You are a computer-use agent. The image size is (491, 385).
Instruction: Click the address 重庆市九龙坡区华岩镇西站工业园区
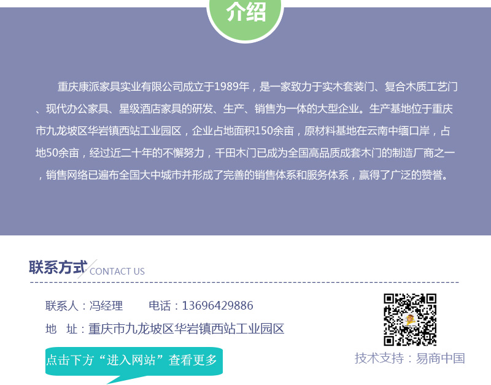(x=186, y=329)
